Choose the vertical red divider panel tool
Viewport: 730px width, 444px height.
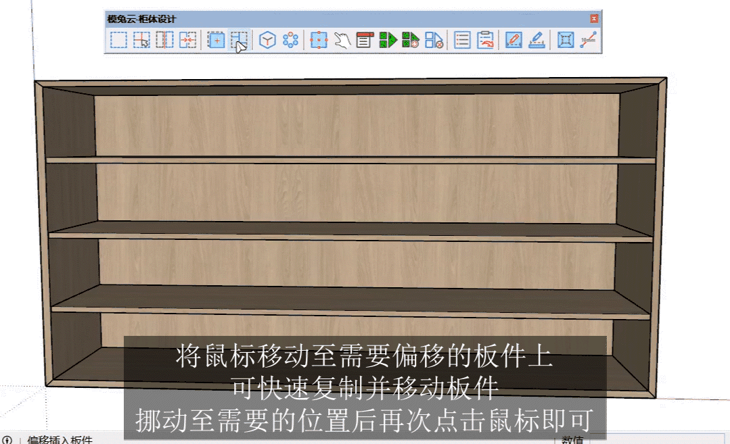point(164,41)
